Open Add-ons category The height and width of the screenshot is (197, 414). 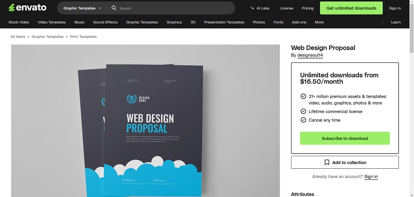point(299,22)
